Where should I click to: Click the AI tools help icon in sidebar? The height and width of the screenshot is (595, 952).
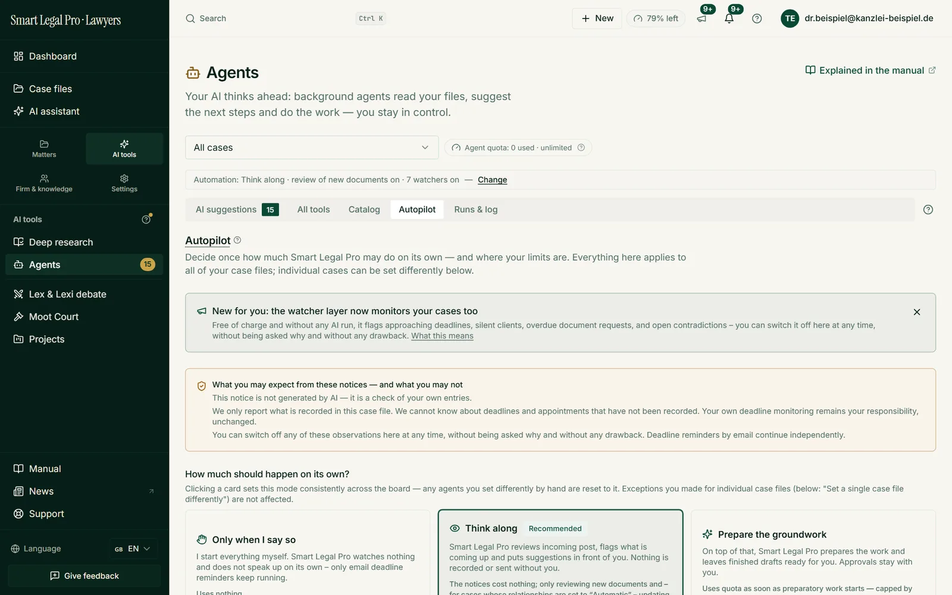(146, 219)
